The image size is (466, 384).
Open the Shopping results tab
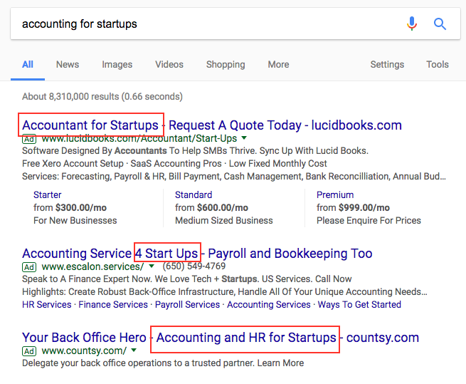coord(226,64)
